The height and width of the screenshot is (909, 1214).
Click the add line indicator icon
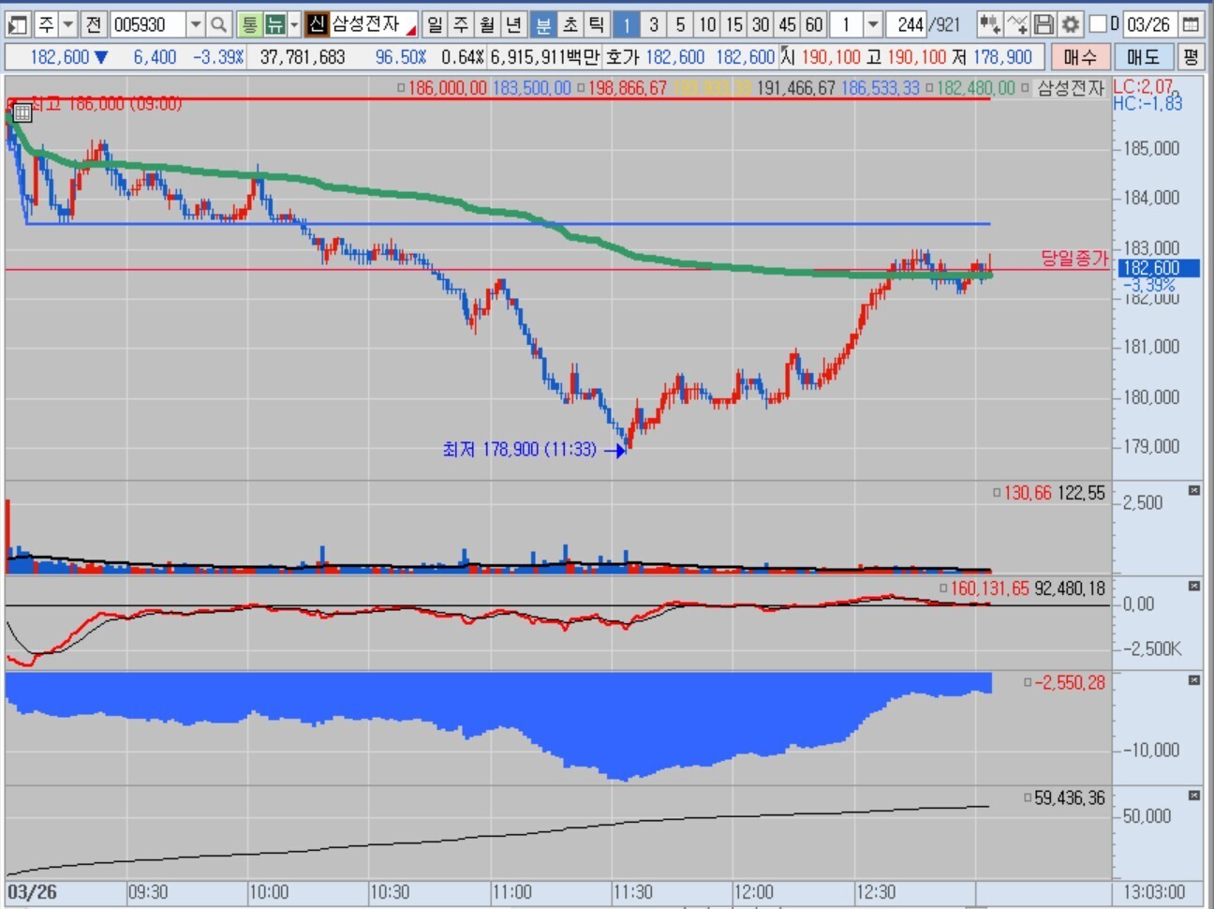[1017, 24]
